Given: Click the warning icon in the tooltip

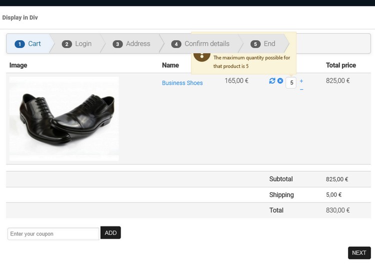Looking at the screenshot, I should coord(201,55).
